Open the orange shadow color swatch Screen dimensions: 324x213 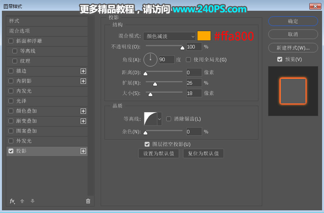click(x=204, y=36)
